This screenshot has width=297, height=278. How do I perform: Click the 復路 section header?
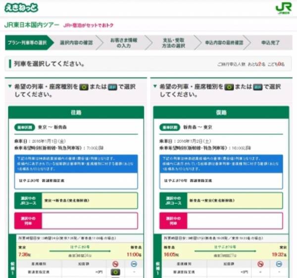coord(221,112)
